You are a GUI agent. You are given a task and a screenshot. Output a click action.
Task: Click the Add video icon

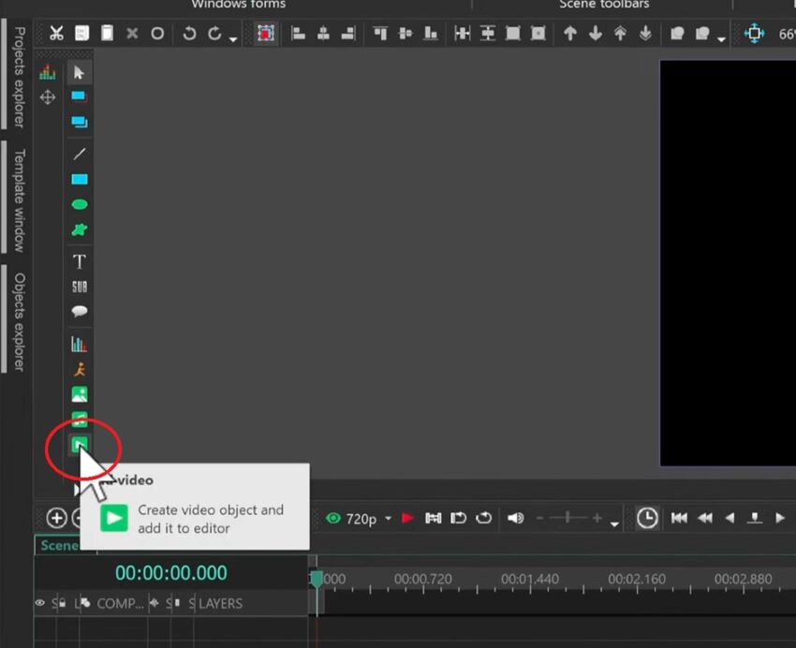tap(80, 445)
